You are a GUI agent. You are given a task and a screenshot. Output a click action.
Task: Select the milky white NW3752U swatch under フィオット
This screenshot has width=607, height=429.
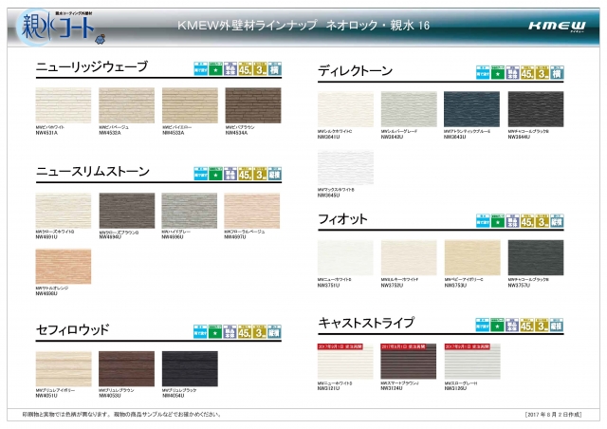coord(409,258)
